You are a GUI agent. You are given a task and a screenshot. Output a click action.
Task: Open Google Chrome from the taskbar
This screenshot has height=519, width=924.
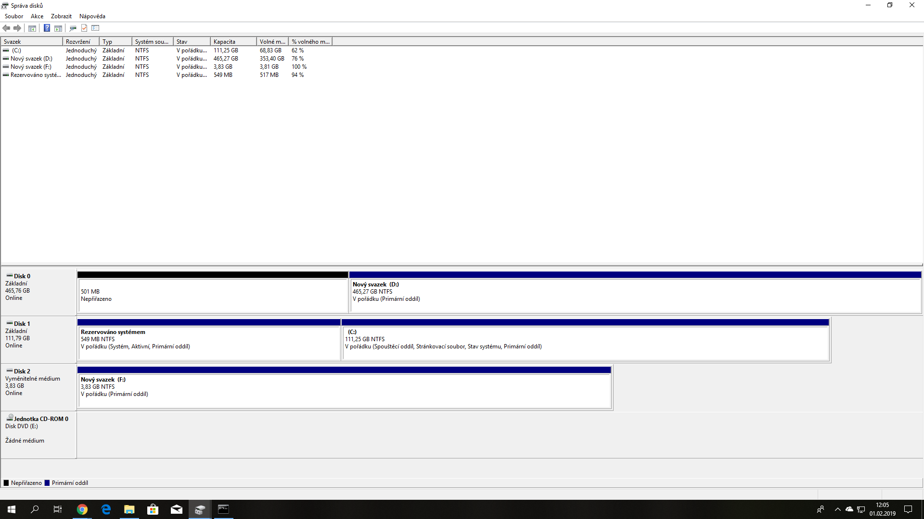pos(82,509)
